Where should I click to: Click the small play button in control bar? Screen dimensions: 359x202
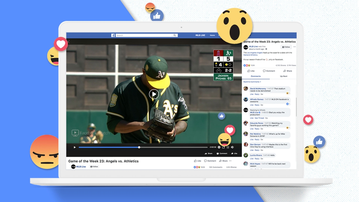(75, 147)
